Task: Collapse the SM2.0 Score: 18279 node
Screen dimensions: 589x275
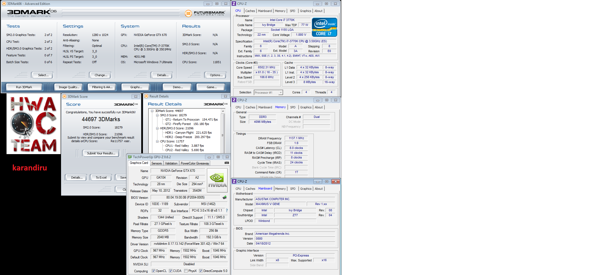Action: click(x=157, y=115)
